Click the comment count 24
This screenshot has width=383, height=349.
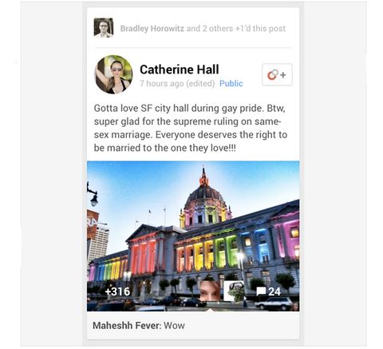point(274,291)
